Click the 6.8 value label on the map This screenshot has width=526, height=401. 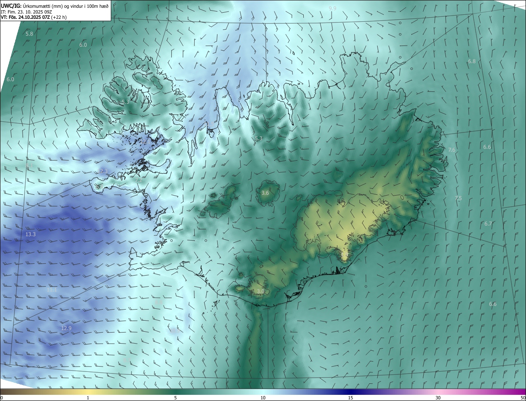(472, 61)
